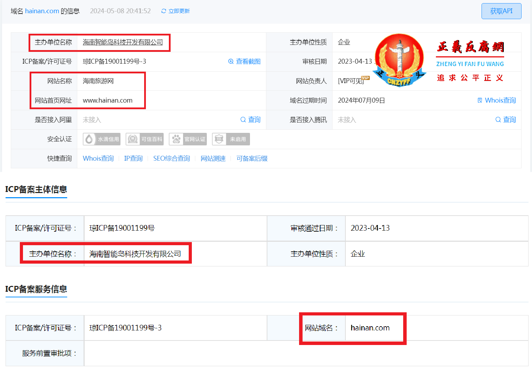Click the magnifier icon next to 查看截图

coord(231,61)
